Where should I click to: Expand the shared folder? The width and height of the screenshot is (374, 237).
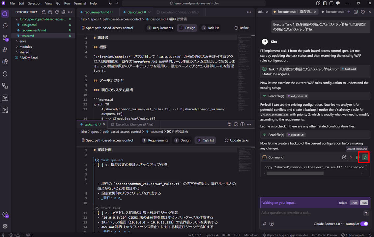coord(24,52)
